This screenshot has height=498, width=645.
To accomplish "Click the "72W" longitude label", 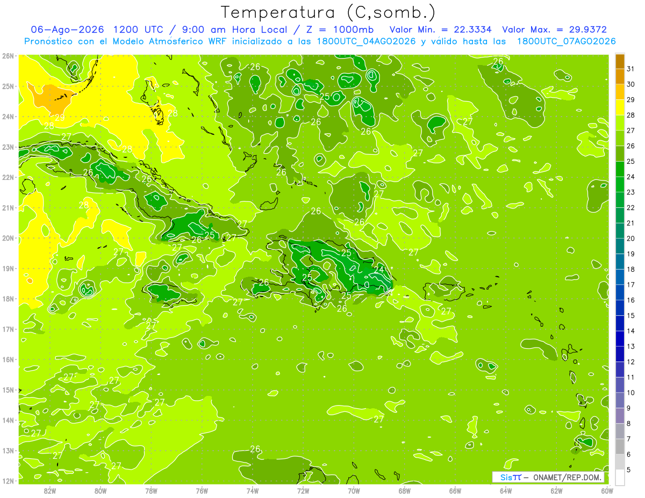I will click(x=303, y=490).
